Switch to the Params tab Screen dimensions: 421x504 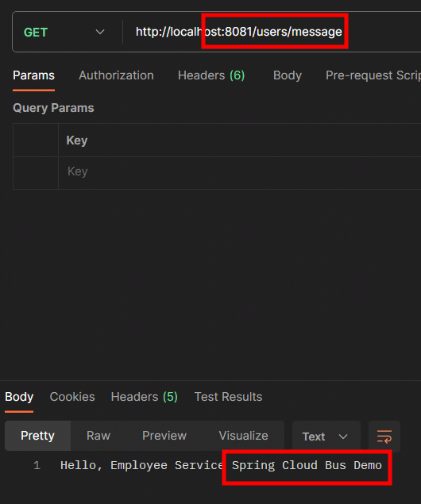click(x=34, y=75)
